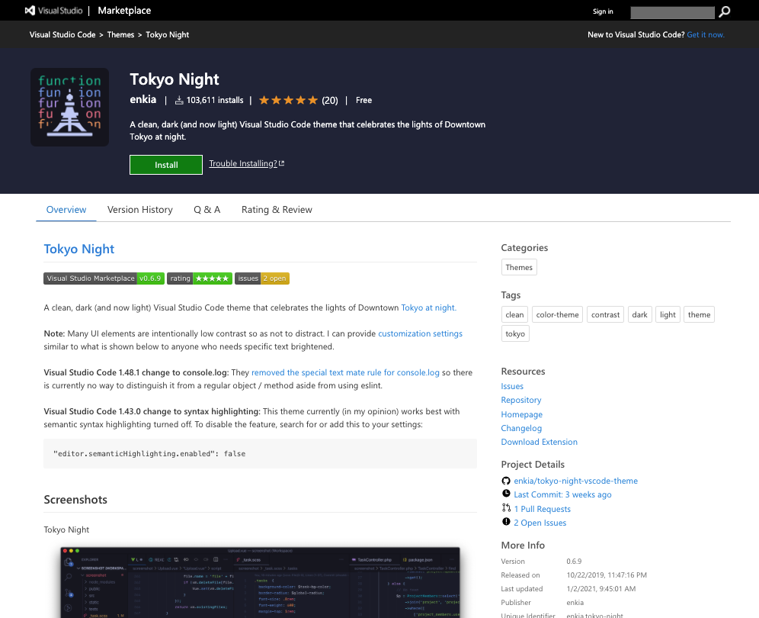Click the clean tag
The height and width of the screenshot is (618, 759).
(x=514, y=314)
